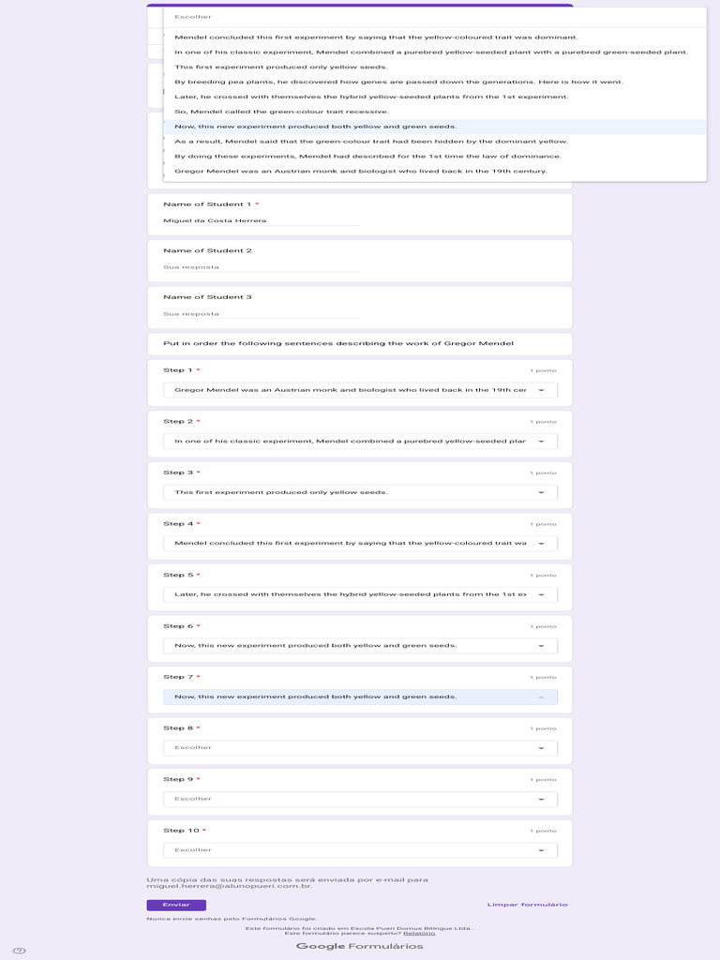This screenshot has width=720, height=960.
Task: Click the Step 3 dropdown arrow
Action: pyautogui.click(x=541, y=492)
